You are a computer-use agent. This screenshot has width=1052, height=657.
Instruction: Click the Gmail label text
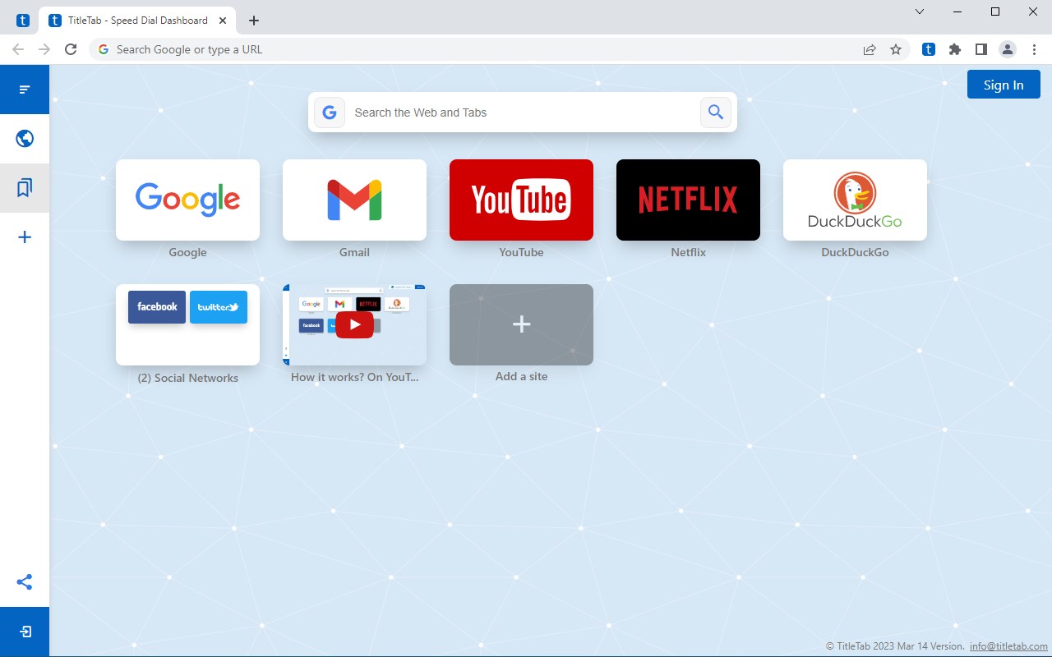click(354, 252)
